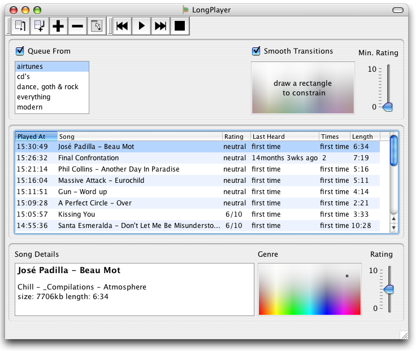Sort by the Song column header

(140, 137)
